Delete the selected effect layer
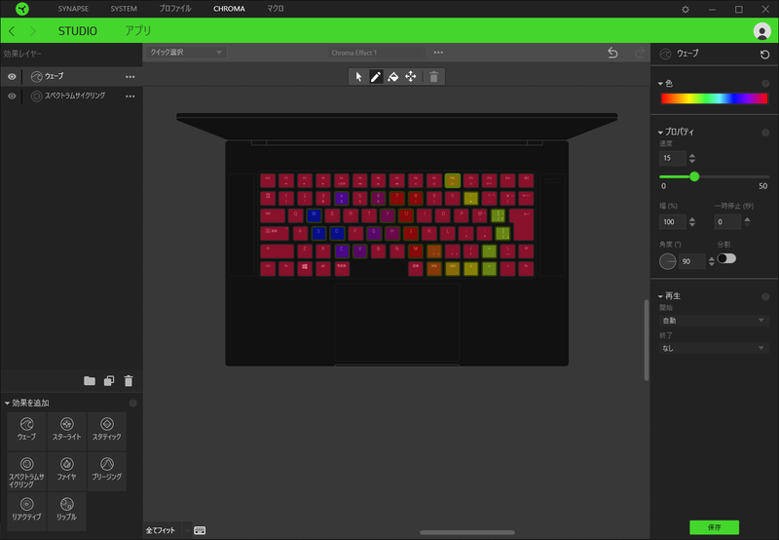This screenshot has width=779, height=540. coord(129,381)
